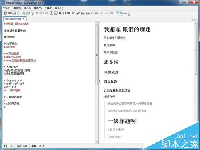The height and width of the screenshot is (150, 200).
Task: Click the editor scrollbar up arrow
Action: coord(97,23)
